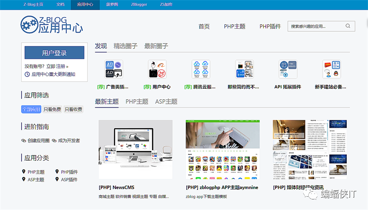Click pin icon next to ASP插件 category
The width and height of the screenshot is (368, 210).
[x=57, y=179]
